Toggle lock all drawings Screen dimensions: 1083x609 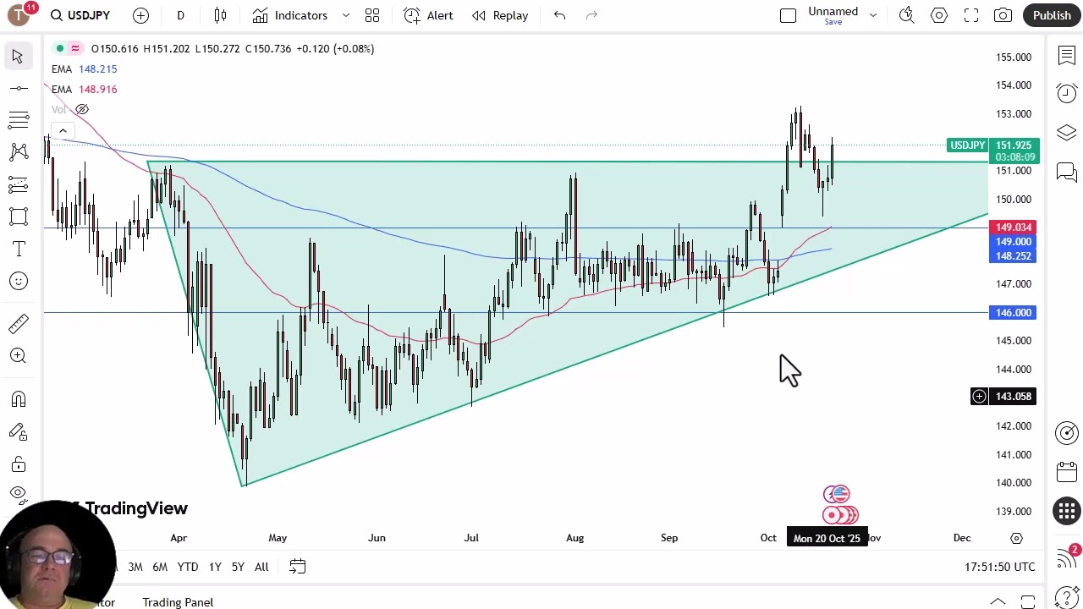(x=18, y=464)
